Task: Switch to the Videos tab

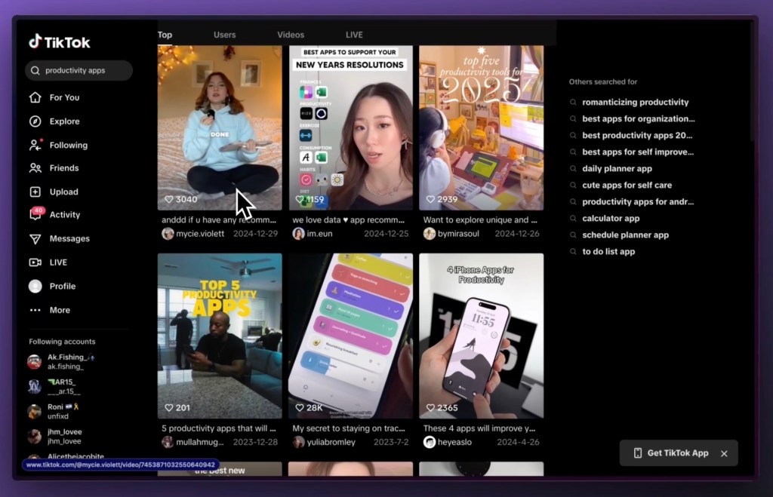Action: (x=291, y=35)
